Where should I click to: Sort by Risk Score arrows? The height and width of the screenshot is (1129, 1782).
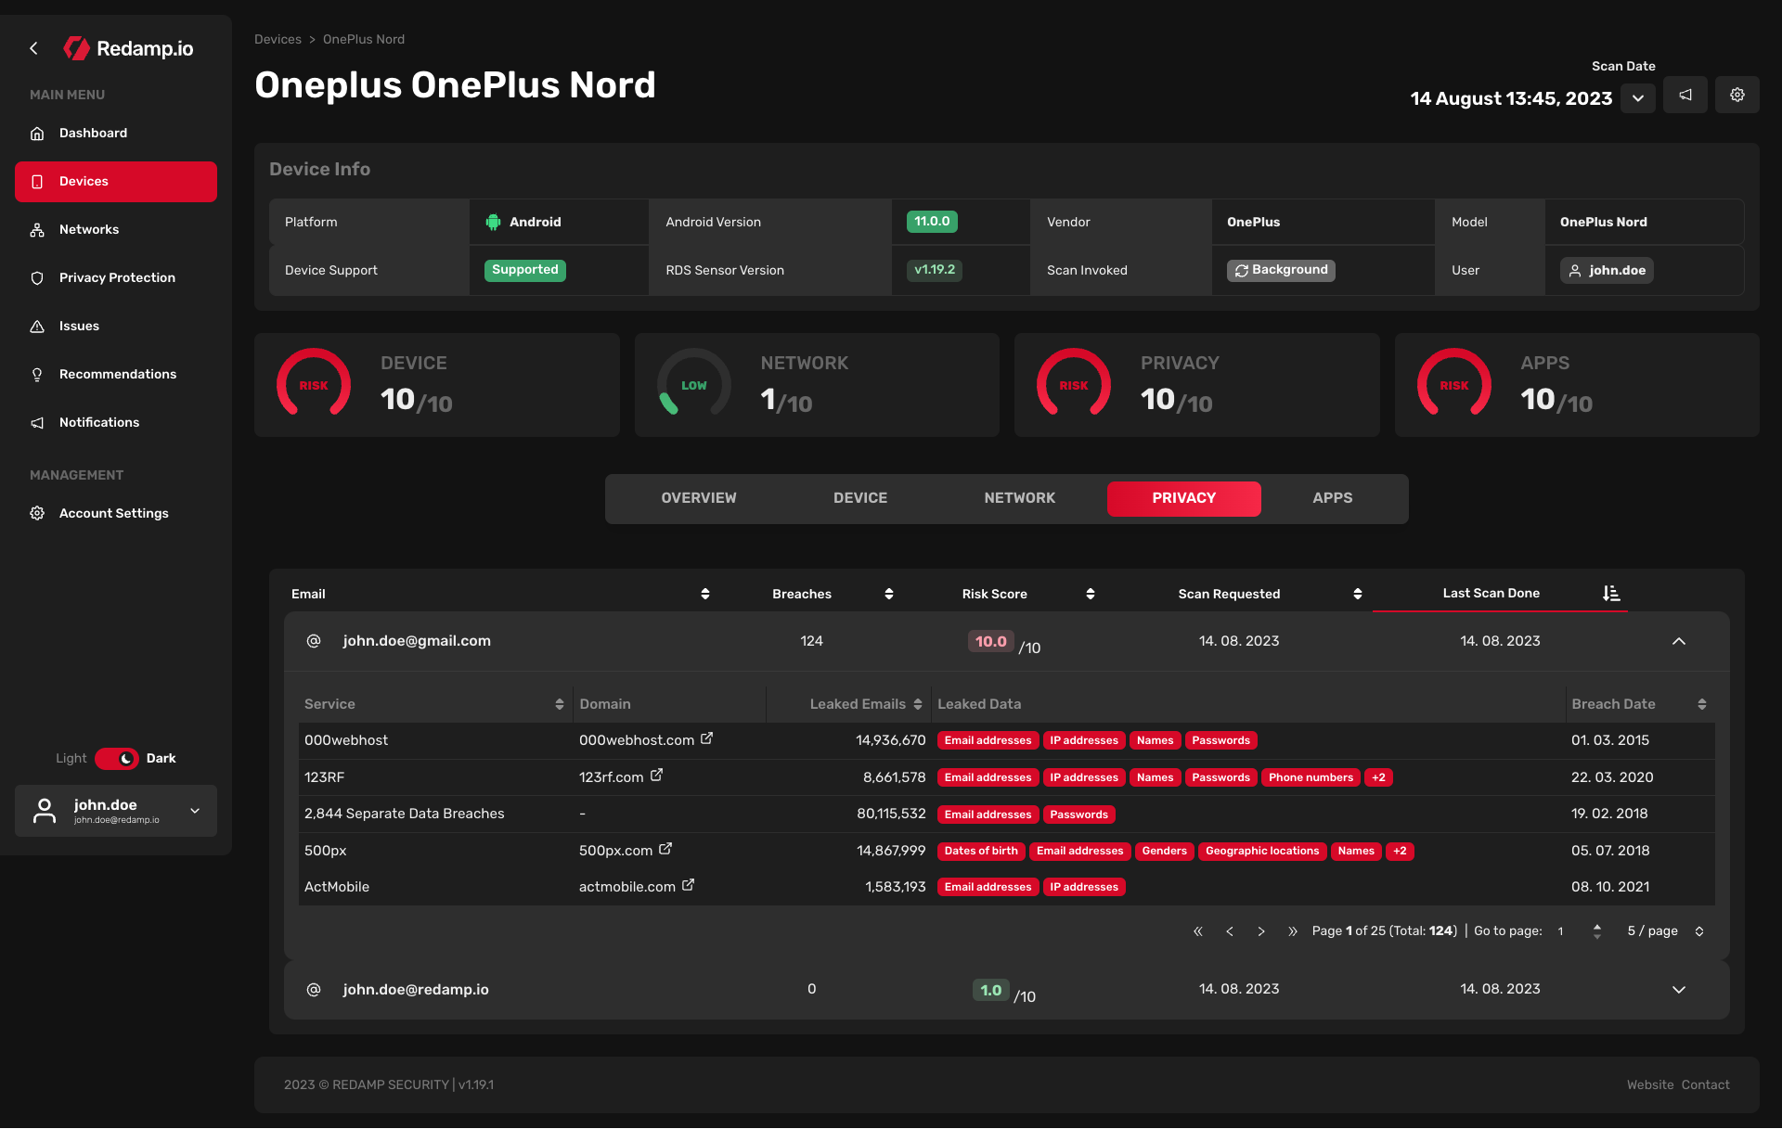[x=1091, y=595]
